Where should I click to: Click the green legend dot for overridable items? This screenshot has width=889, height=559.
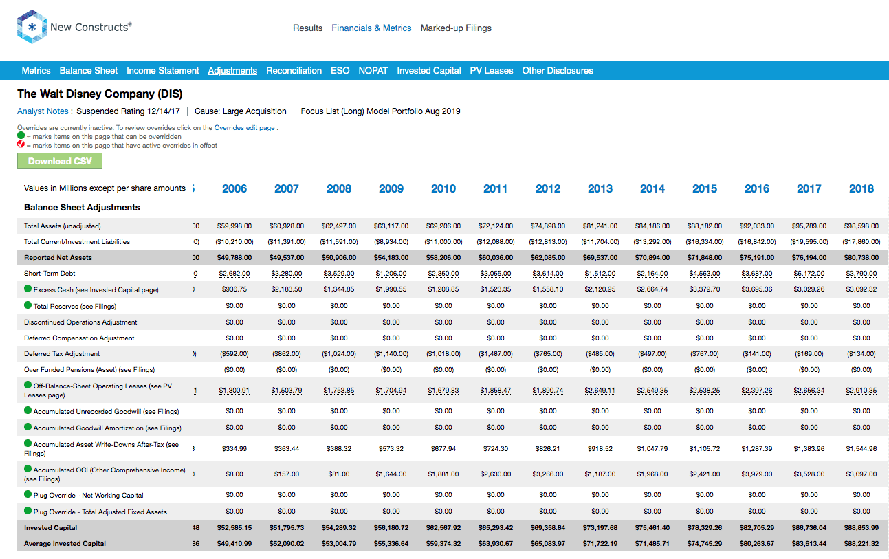pos(21,136)
